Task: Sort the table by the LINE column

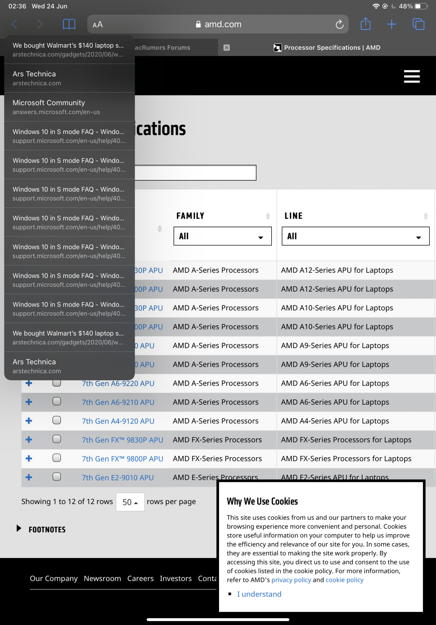Action: pos(425,216)
